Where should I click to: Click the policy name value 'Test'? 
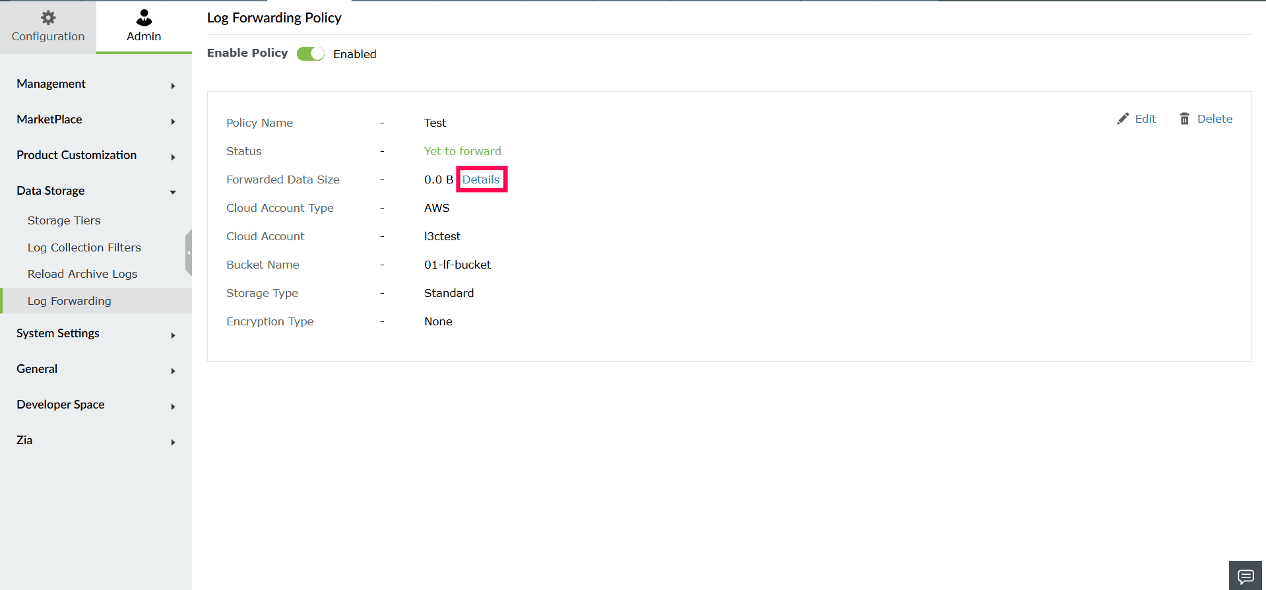point(435,123)
